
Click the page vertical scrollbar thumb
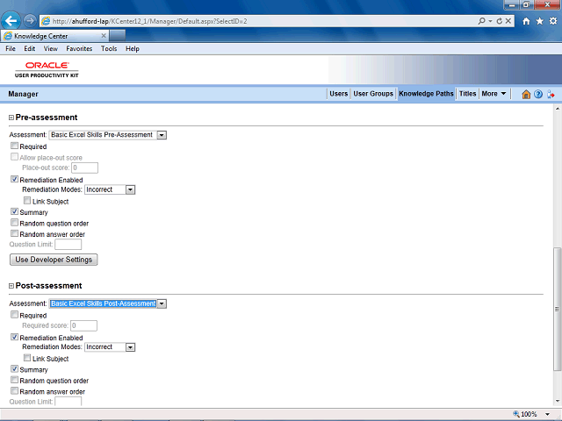pos(557,310)
